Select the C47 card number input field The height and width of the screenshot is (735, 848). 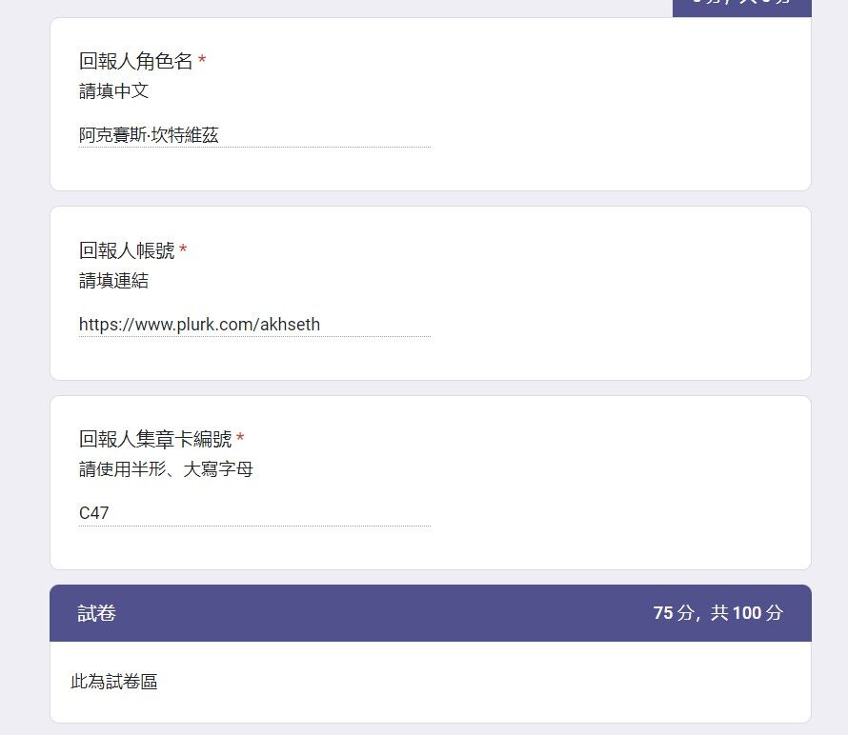[254, 513]
